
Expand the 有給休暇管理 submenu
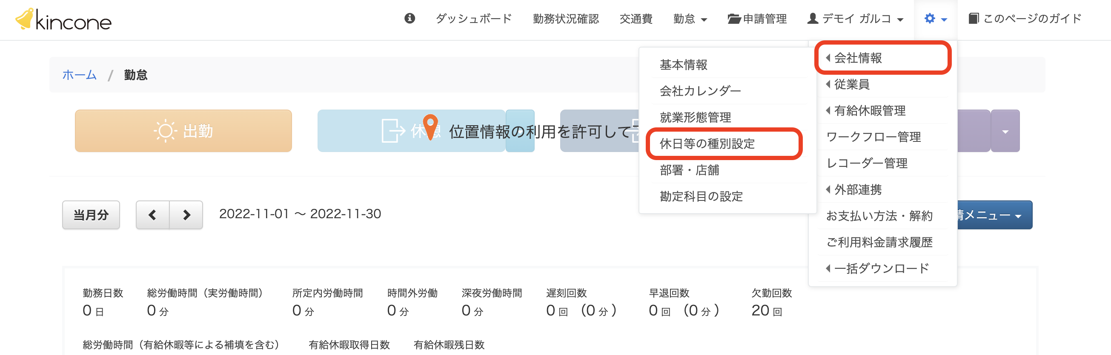tap(869, 110)
